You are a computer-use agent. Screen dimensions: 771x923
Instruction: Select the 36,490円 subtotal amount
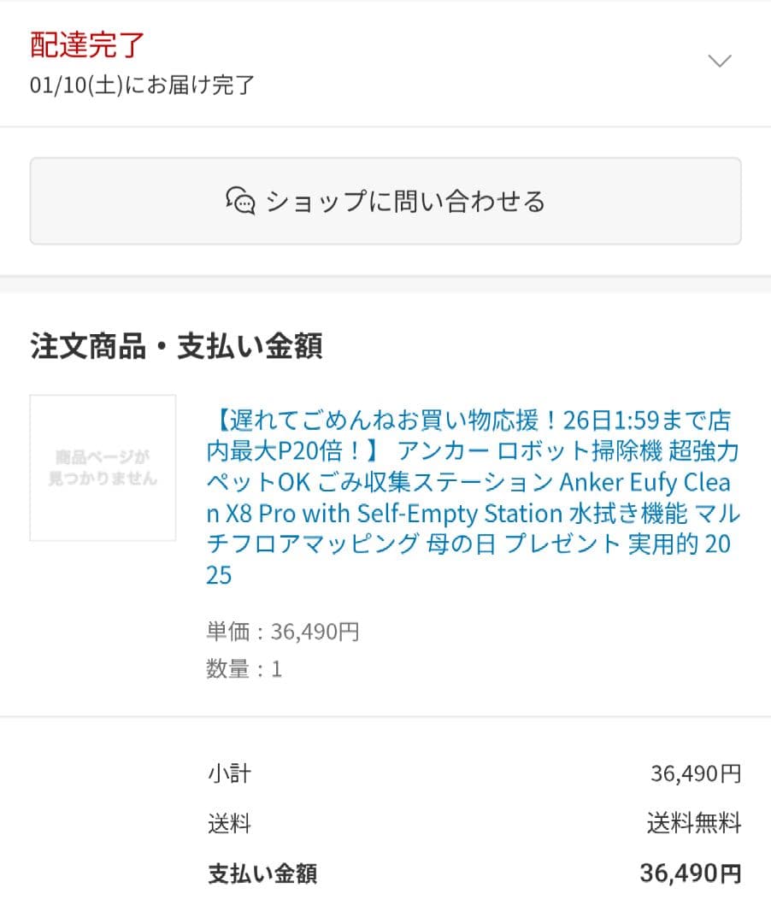[694, 773]
